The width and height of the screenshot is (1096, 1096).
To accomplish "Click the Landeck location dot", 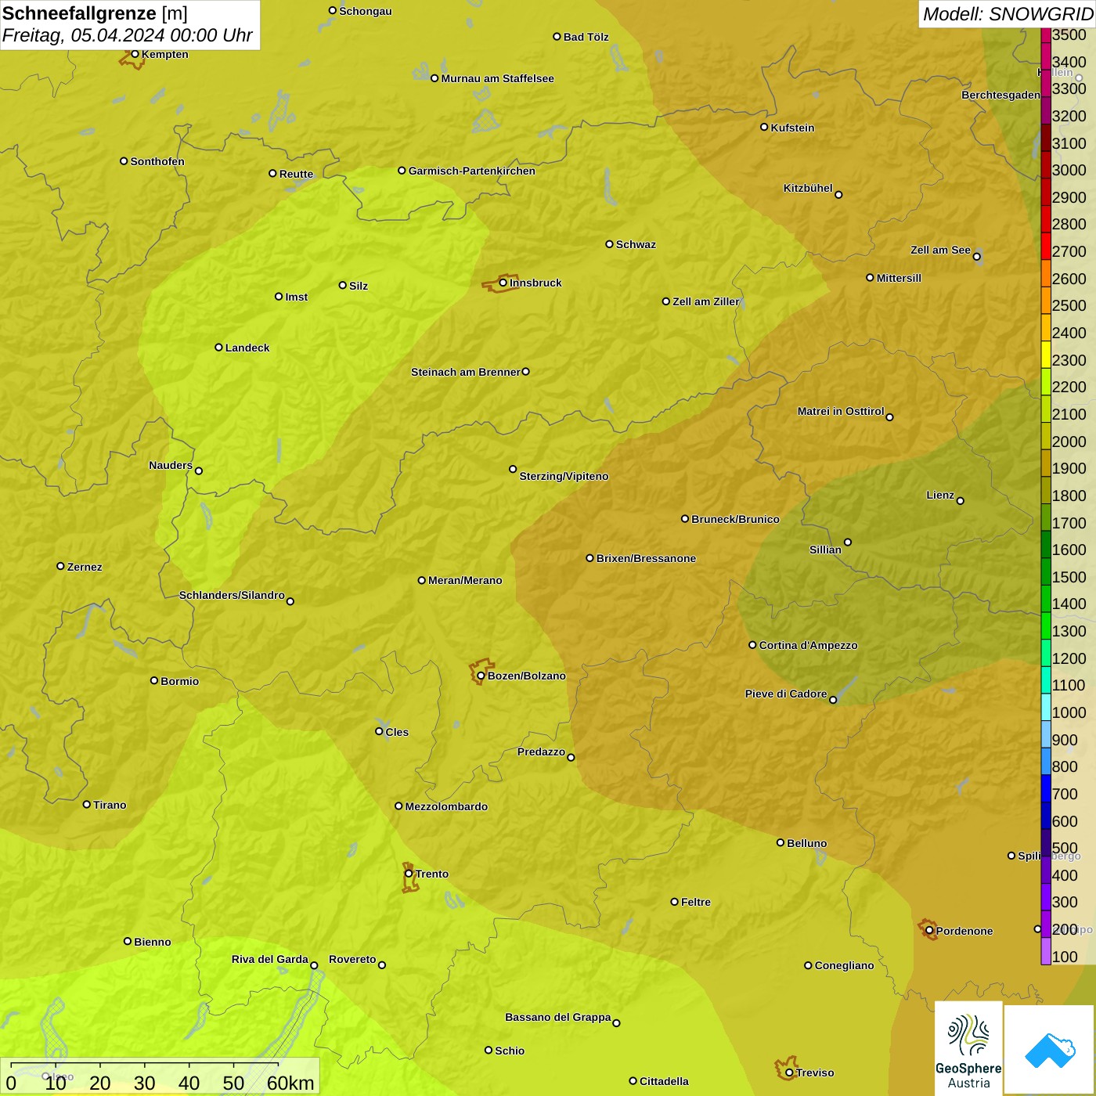I will [218, 348].
